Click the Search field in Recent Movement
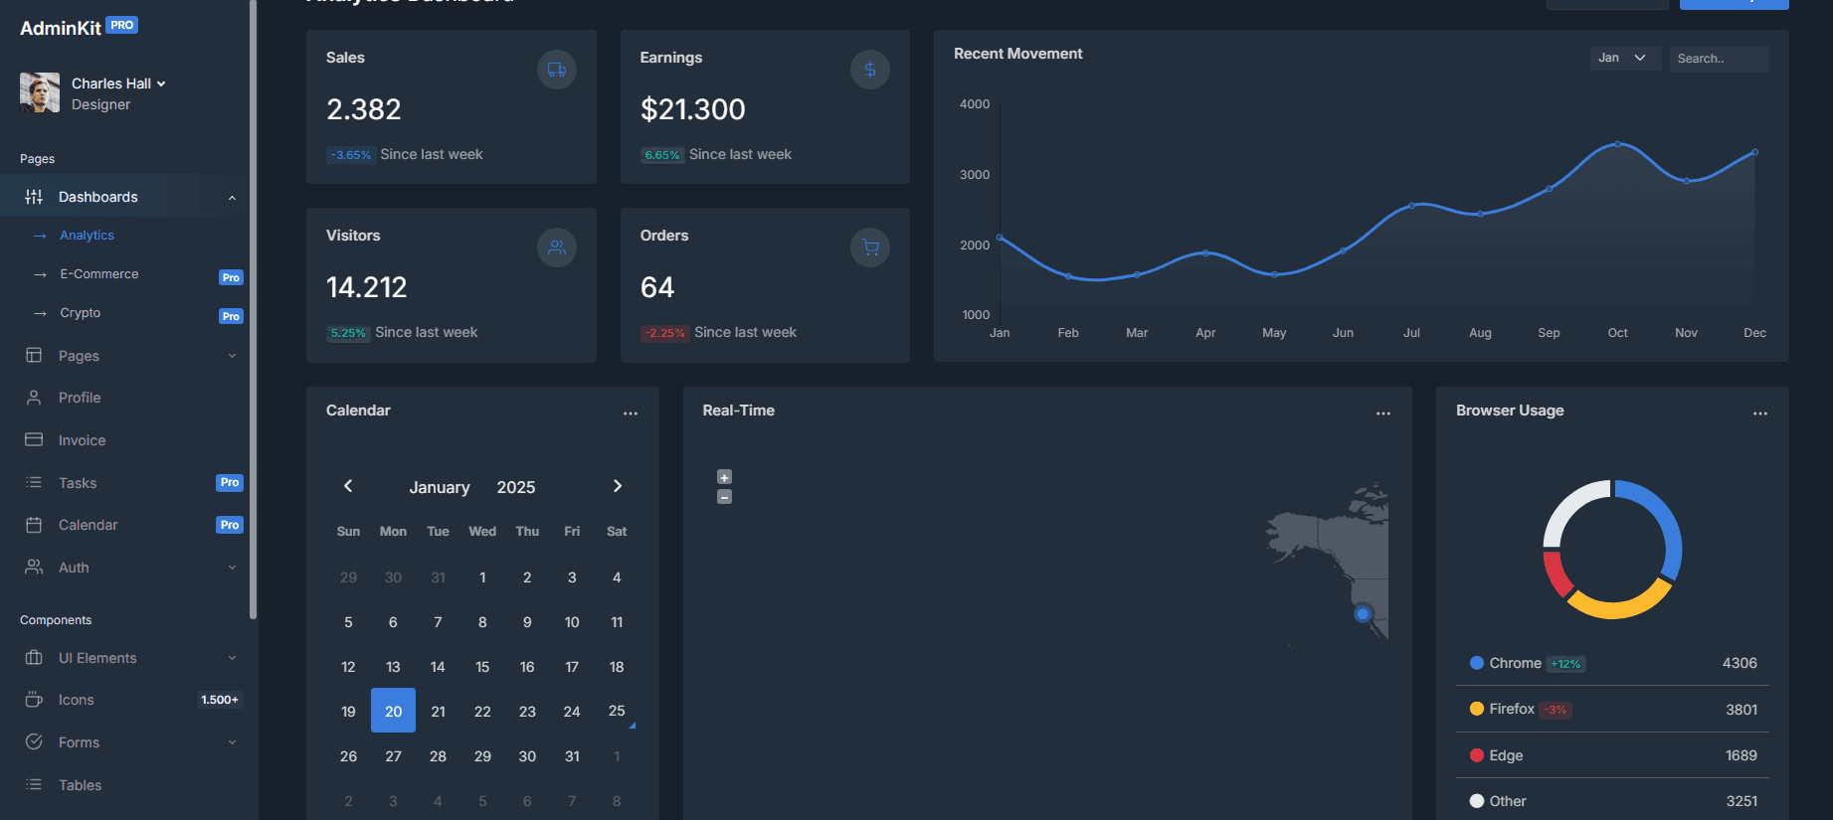The height and width of the screenshot is (820, 1833). tap(1720, 59)
